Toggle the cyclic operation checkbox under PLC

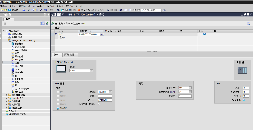[244, 100]
